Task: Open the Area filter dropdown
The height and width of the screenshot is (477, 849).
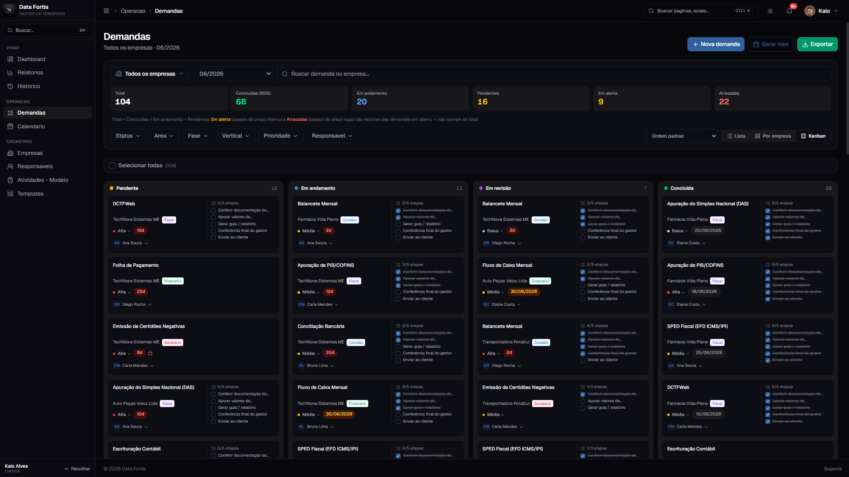Action: pyautogui.click(x=164, y=136)
